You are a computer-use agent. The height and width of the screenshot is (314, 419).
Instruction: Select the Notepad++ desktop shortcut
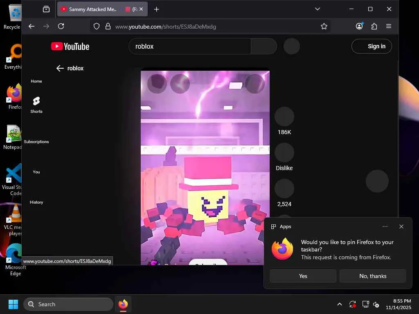[x=12, y=137]
